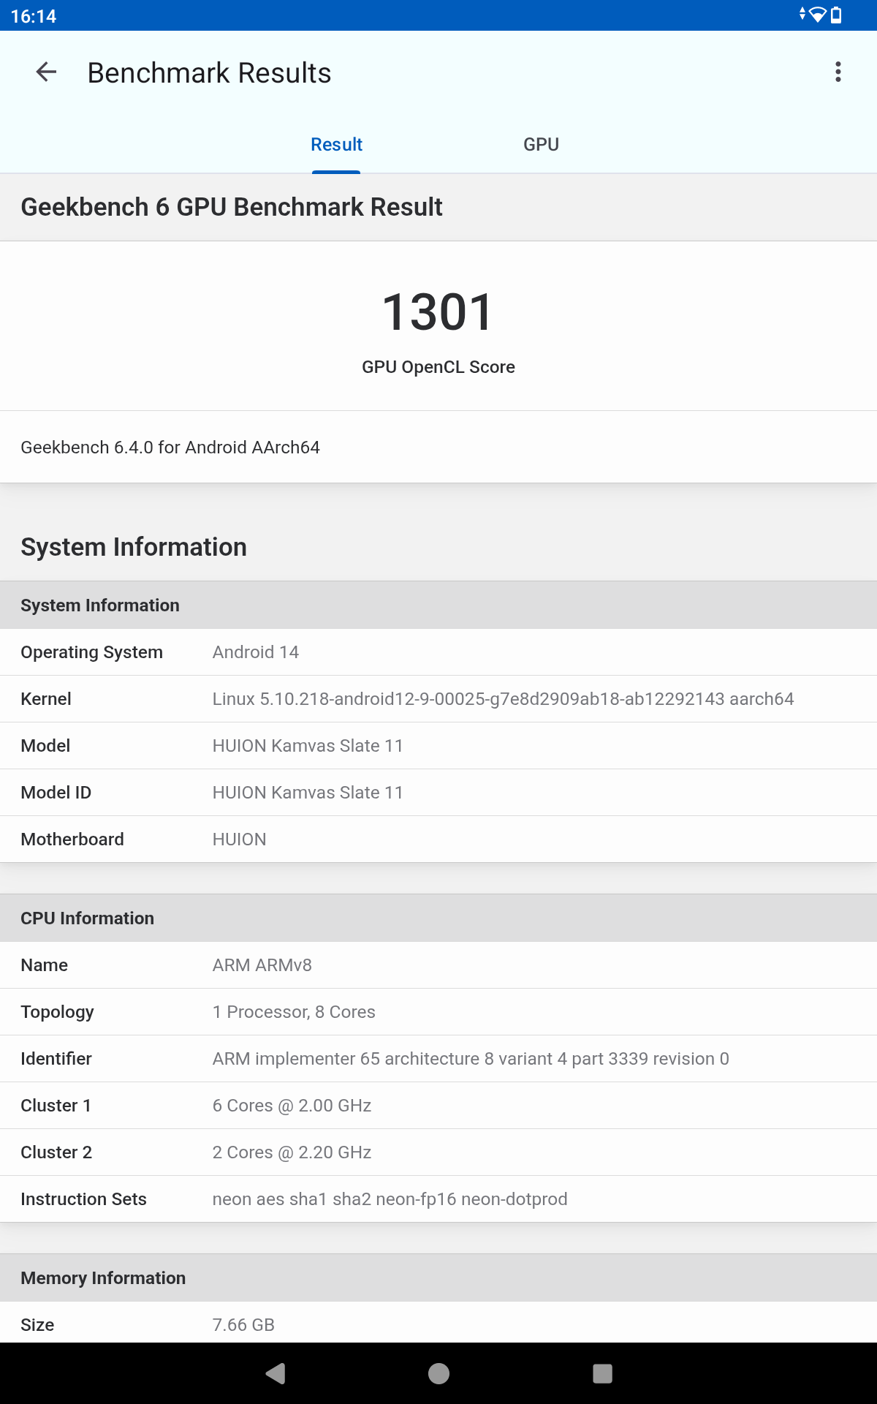Select the Kernel version row
877x1404 pixels.
pyautogui.click(x=438, y=699)
